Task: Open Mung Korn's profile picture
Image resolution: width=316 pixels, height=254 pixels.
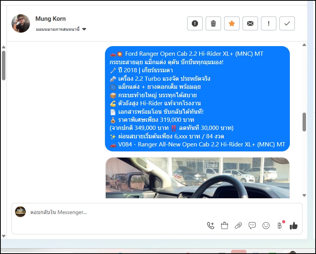Action: 21,23
